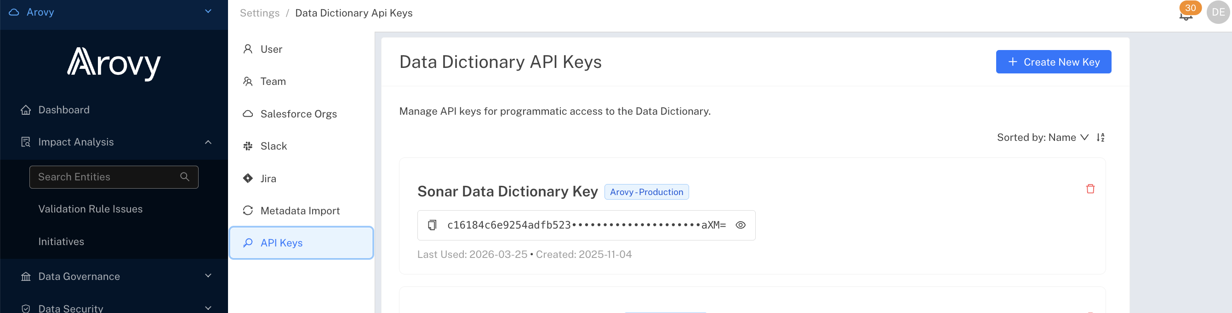Screen dimensions: 1232x313
Task: Click the Arovy cloud icon in org selector
Action: coord(14,12)
